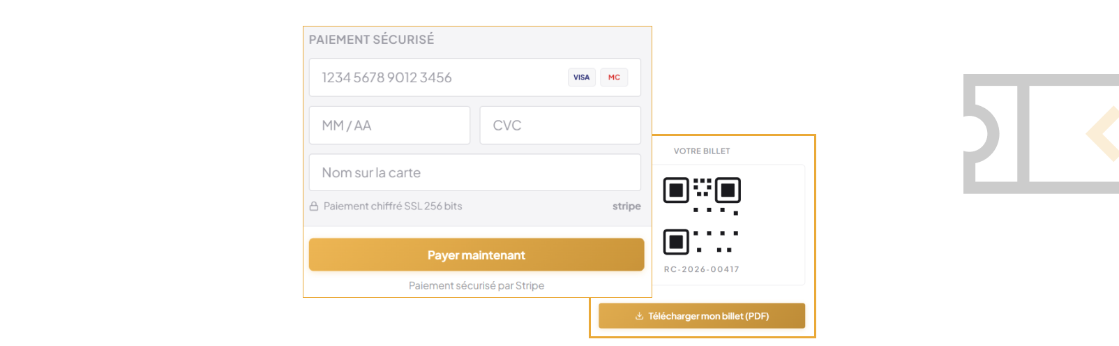
Task: Click Télécharger mon billet (PDF) button
Action: point(702,316)
